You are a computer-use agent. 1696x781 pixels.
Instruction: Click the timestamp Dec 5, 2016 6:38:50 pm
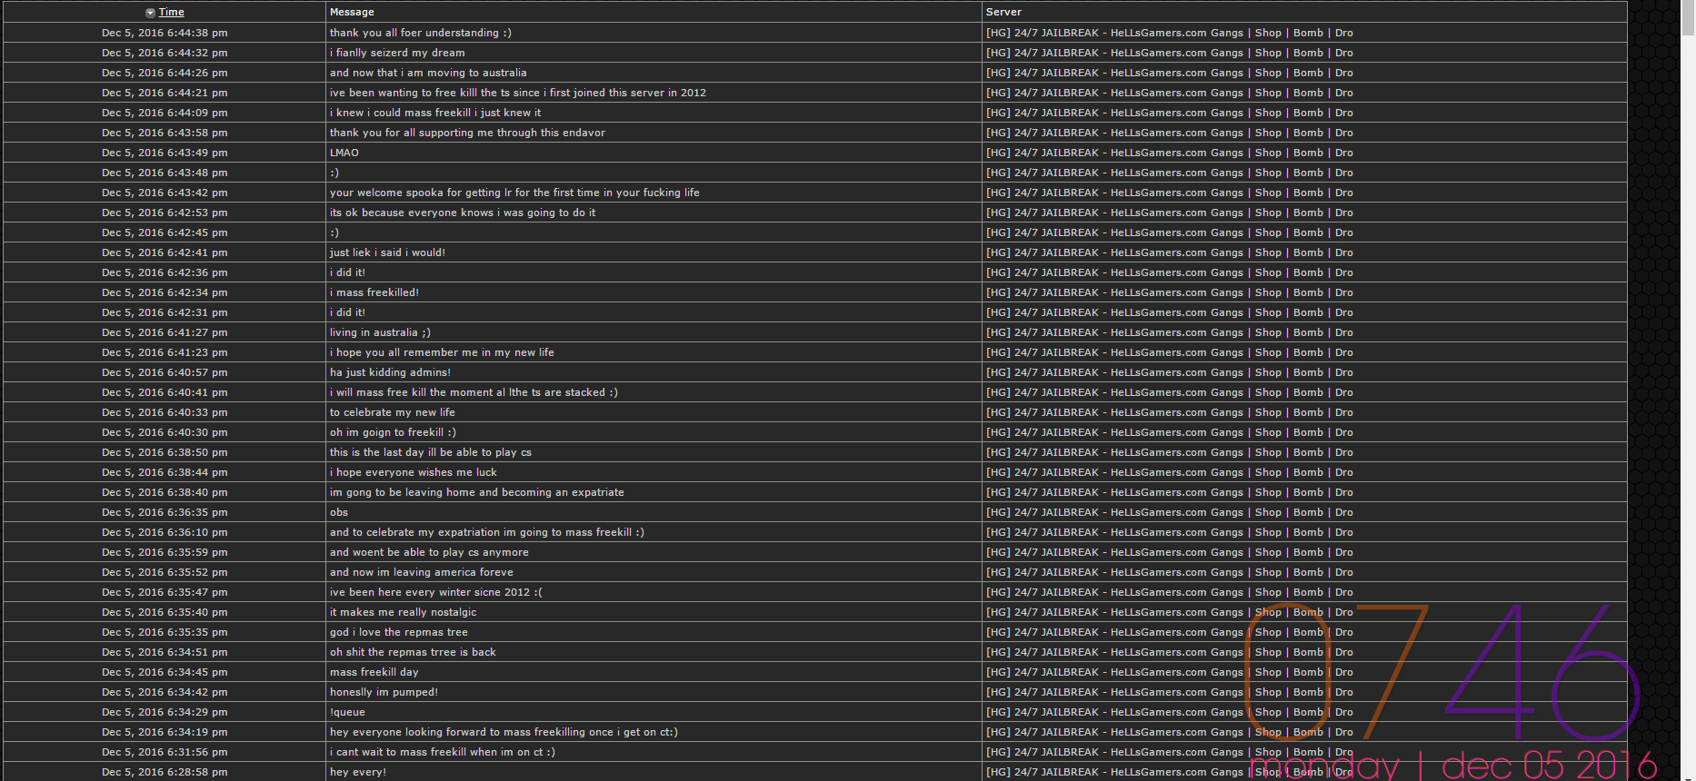[165, 452]
